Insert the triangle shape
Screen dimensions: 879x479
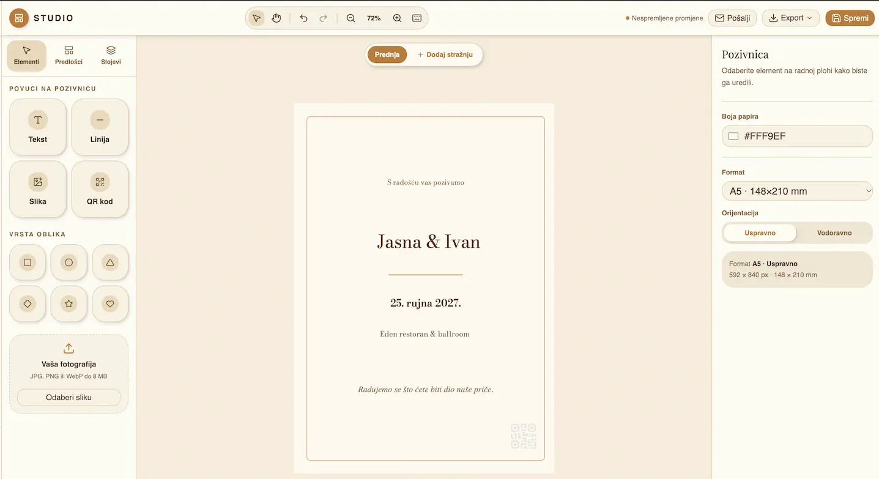[110, 262]
